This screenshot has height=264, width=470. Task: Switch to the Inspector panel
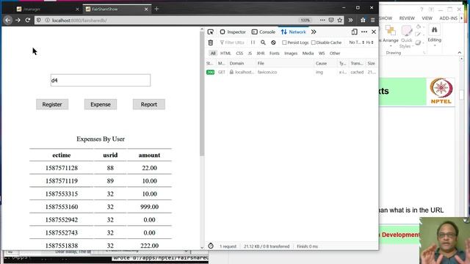click(233, 32)
